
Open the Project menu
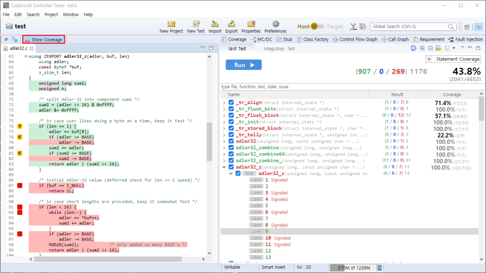51,15
